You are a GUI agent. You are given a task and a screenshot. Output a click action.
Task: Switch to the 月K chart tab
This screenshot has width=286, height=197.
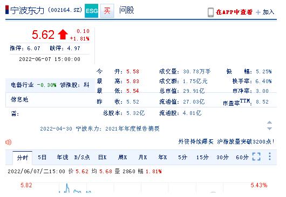[142, 157]
